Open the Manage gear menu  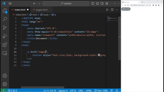pos(5,84)
